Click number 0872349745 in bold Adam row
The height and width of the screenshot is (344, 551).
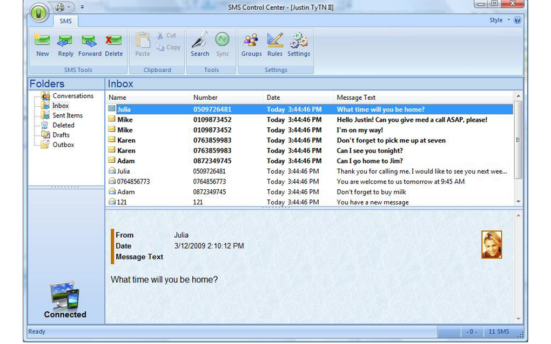point(212,161)
